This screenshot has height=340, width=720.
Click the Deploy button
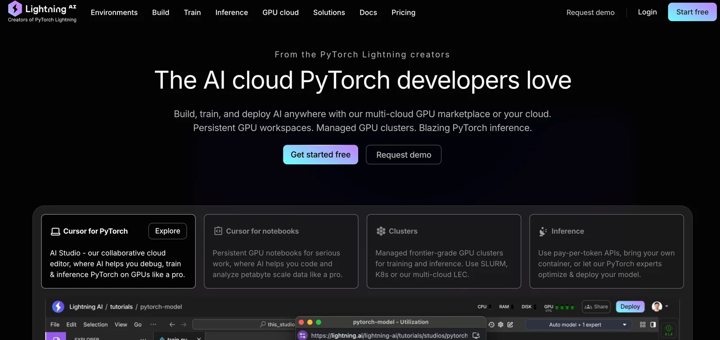pyautogui.click(x=630, y=307)
